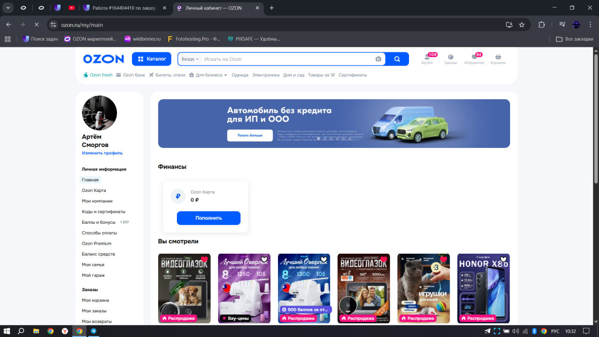Open Мой гараж in the sidebar
Image resolution: width=599 pixels, height=337 pixels.
[x=93, y=275]
